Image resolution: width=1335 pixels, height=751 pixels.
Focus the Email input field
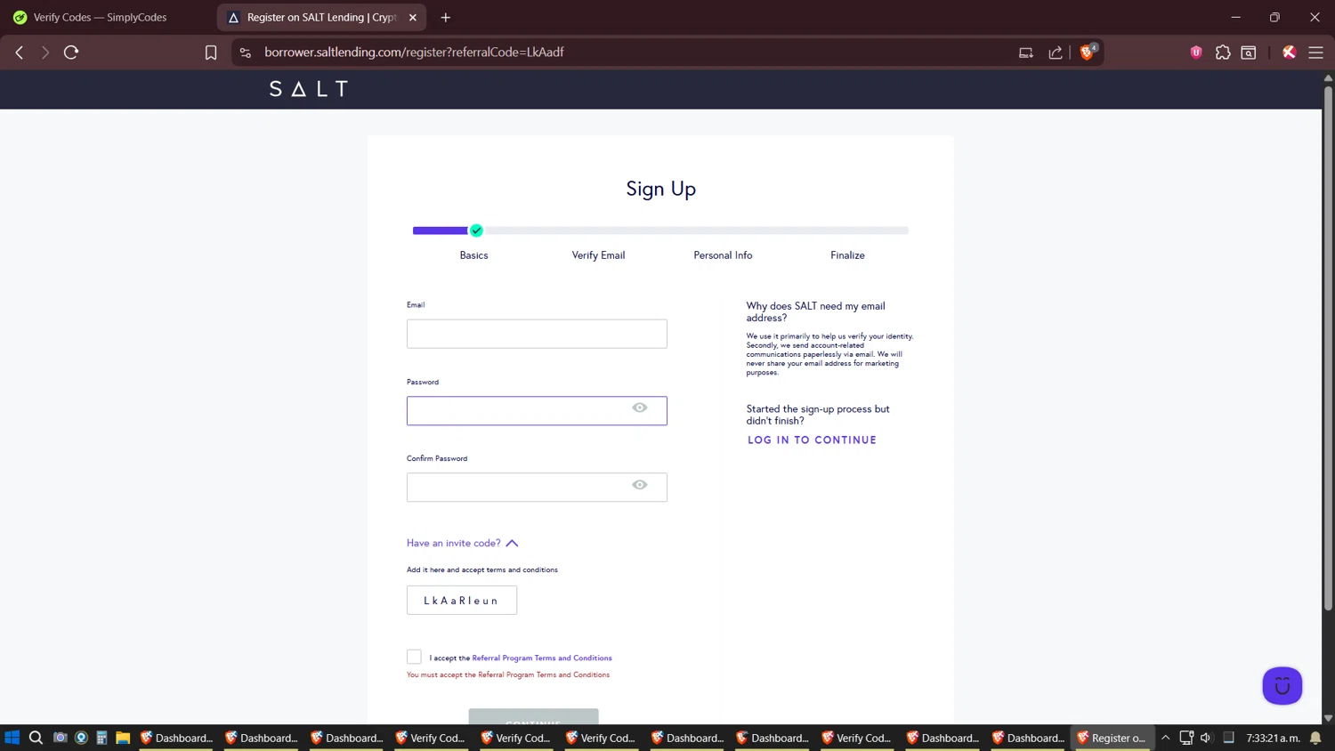[x=537, y=334]
